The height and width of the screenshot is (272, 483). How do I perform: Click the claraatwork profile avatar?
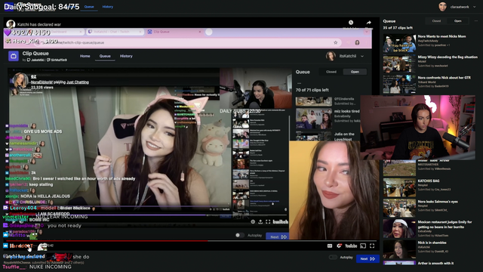tap(443, 7)
